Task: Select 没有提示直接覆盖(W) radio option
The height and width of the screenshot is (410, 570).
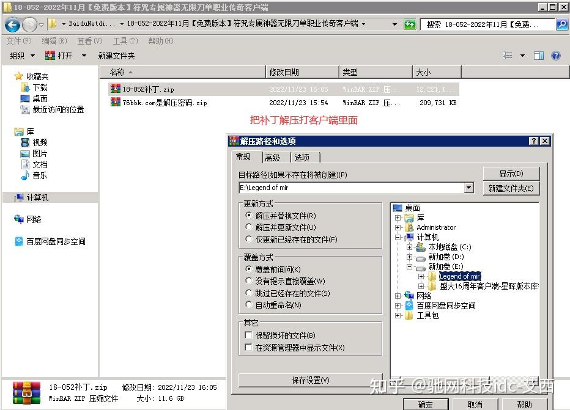Action: click(249, 280)
